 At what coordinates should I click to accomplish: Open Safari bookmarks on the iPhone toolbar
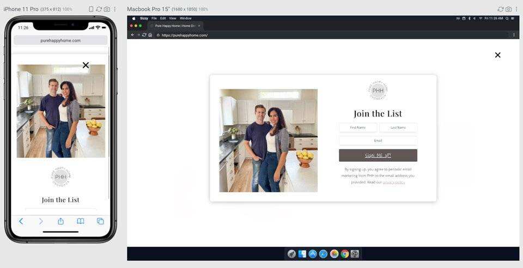click(81, 221)
